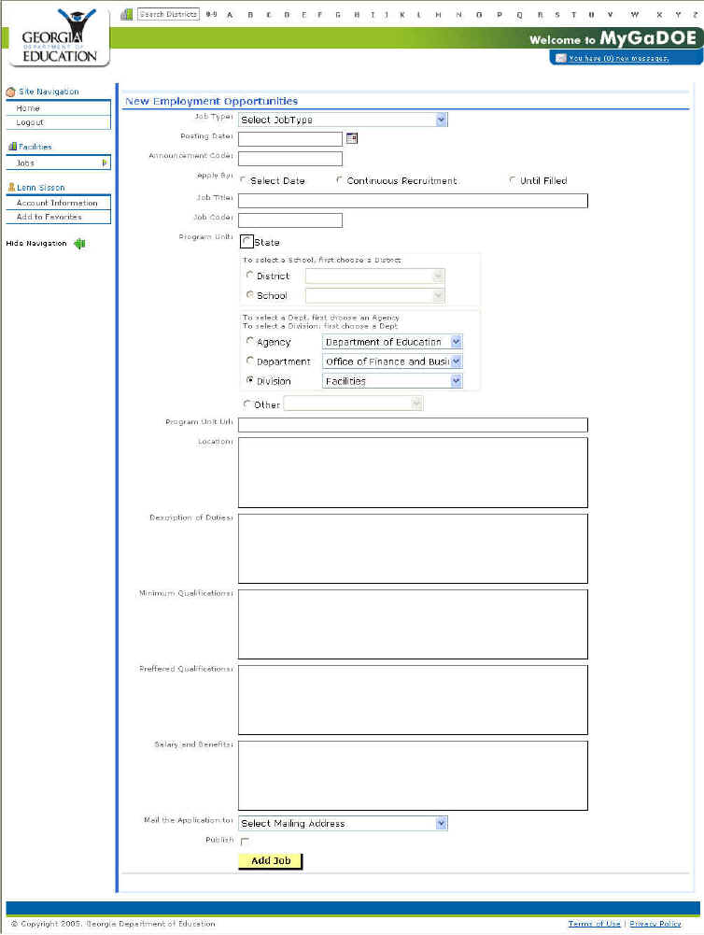Expand the Division dropdown showing Facilities
The image size is (704, 935).
pos(392,380)
